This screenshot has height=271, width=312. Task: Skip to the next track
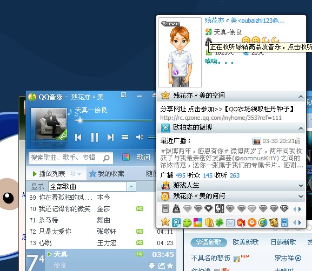tap(110, 137)
